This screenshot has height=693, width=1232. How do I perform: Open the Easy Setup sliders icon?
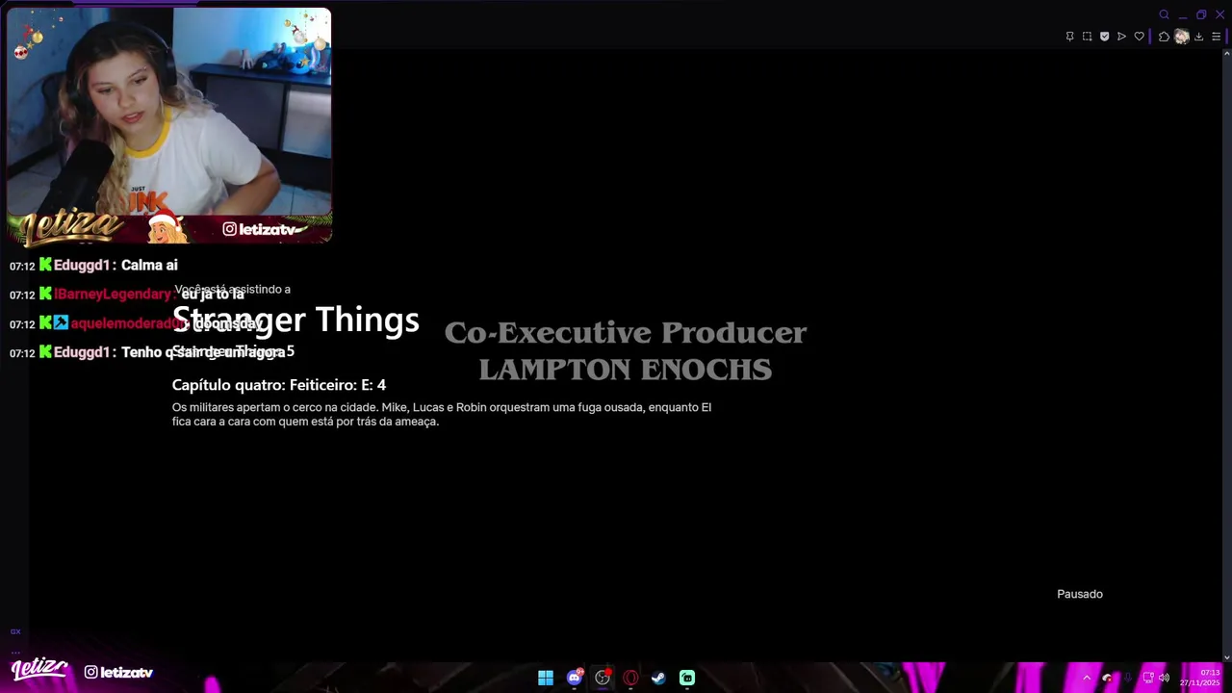1216,37
